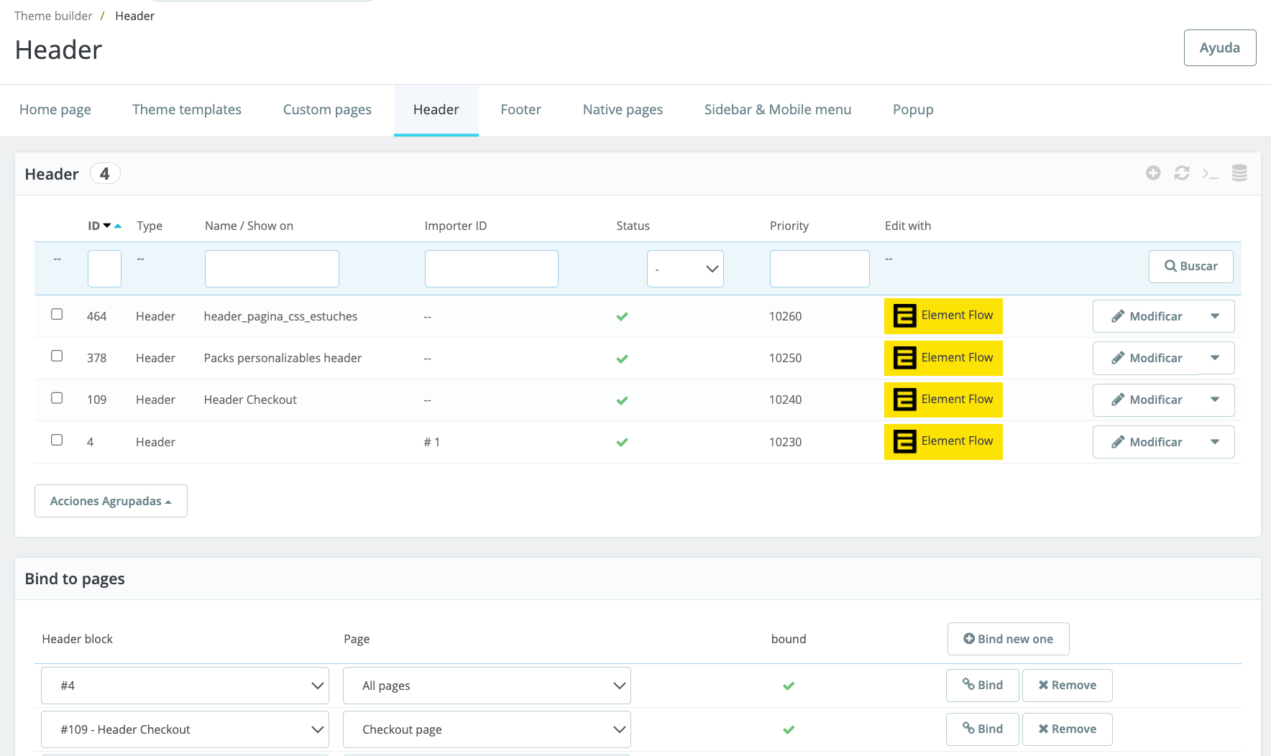
Task: Expand Modificar options for header 378
Action: click(1215, 358)
